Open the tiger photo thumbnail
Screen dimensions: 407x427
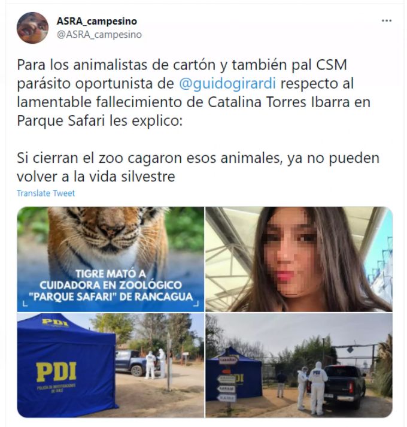point(111,259)
